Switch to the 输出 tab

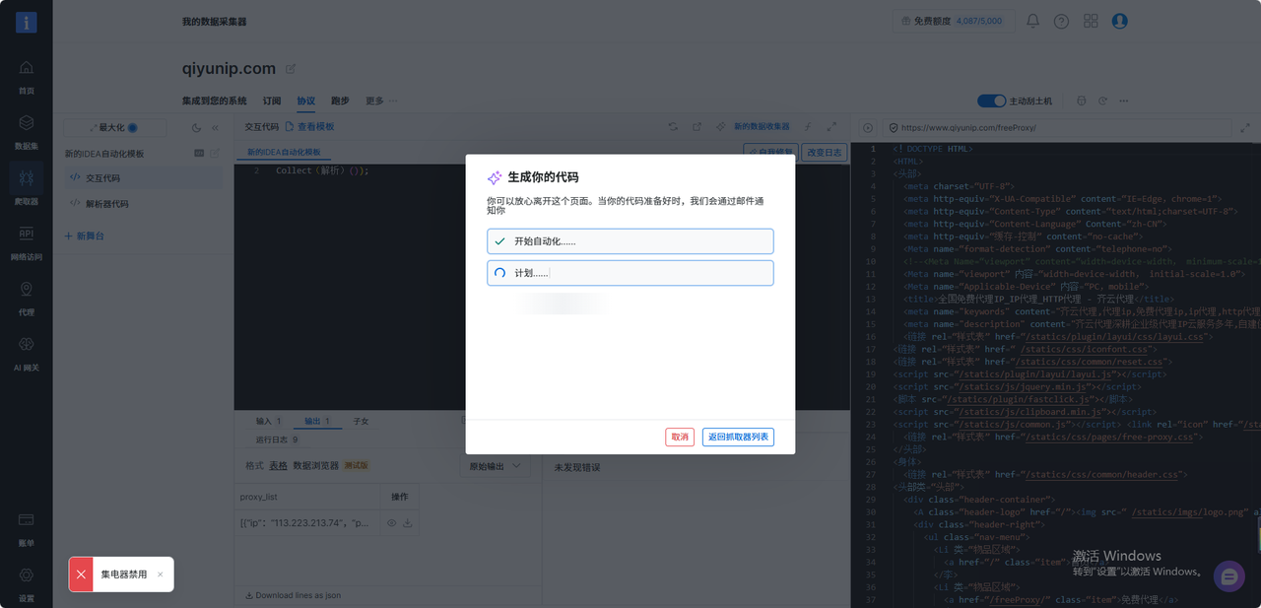[x=317, y=421]
